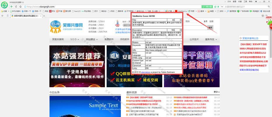Open 笑哥共享网投稿须知 announcement link
The width and height of the screenshot is (272, 117).
tap(249, 70)
